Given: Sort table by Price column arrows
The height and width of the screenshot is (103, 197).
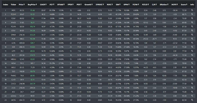Looking at the screenshot, I should [x=24, y=5].
